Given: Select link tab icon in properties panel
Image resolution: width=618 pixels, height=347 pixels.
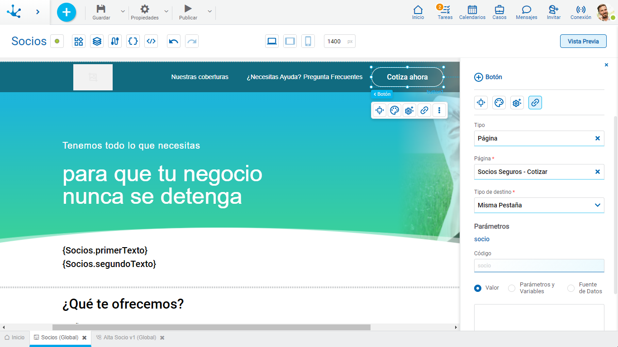Looking at the screenshot, I should pyautogui.click(x=535, y=103).
